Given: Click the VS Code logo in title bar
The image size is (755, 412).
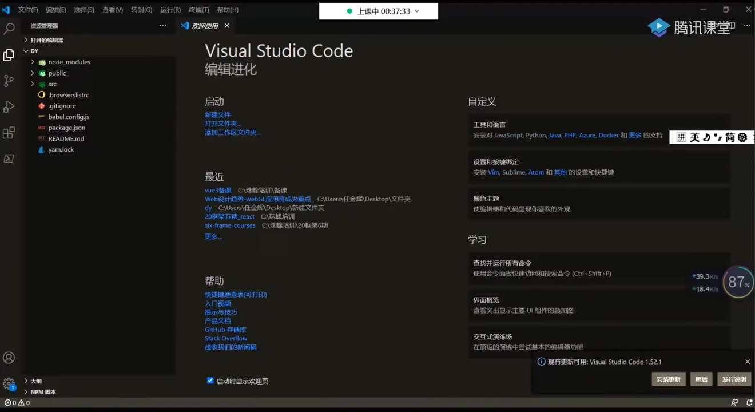Looking at the screenshot, I should (x=6, y=10).
